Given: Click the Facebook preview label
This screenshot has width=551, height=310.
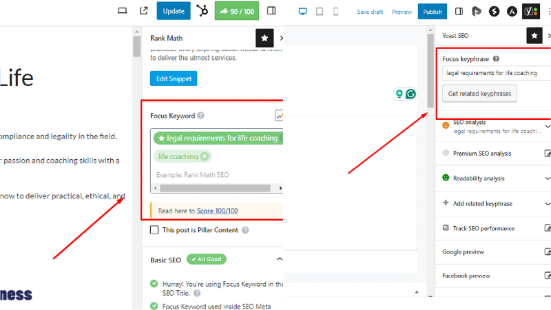Looking at the screenshot, I should (466, 276).
